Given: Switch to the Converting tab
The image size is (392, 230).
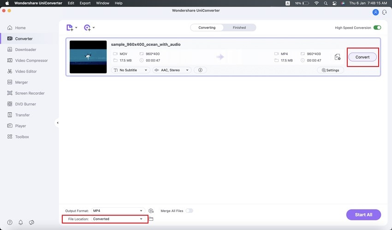Looking at the screenshot, I should click(207, 28).
